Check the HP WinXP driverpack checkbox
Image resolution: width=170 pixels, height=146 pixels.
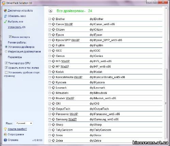click(49, 67)
